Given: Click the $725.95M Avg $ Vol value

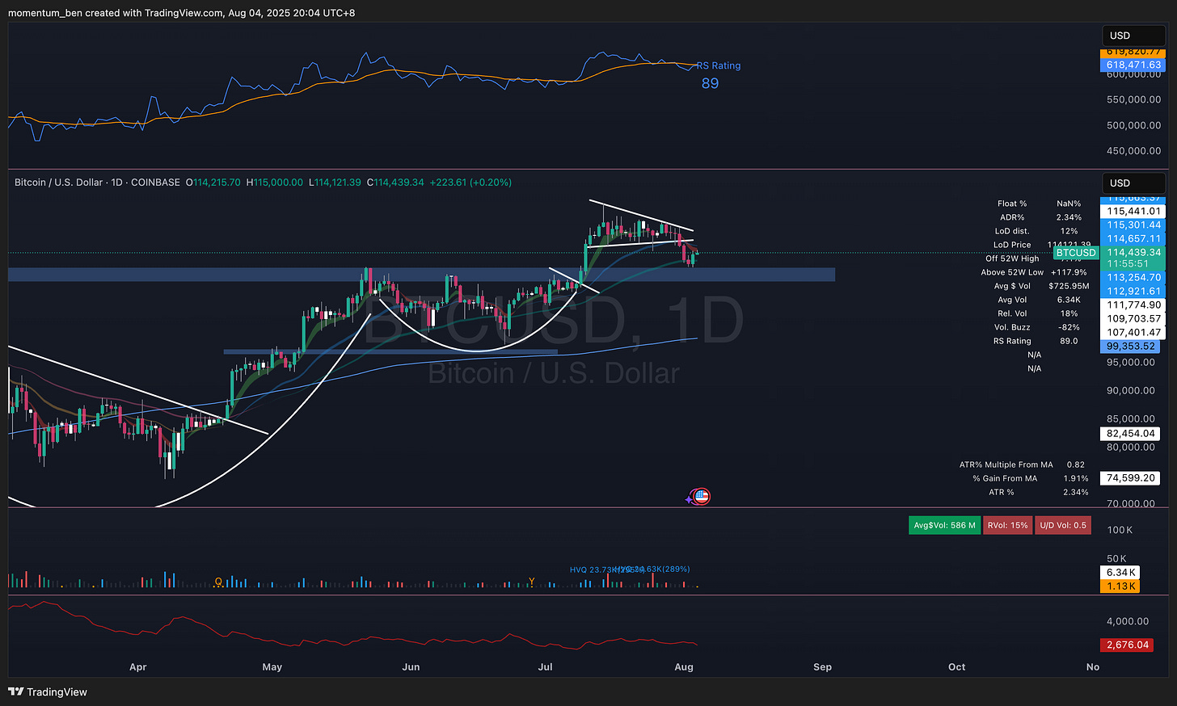Looking at the screenshot, I should (x=1069, y=286).
